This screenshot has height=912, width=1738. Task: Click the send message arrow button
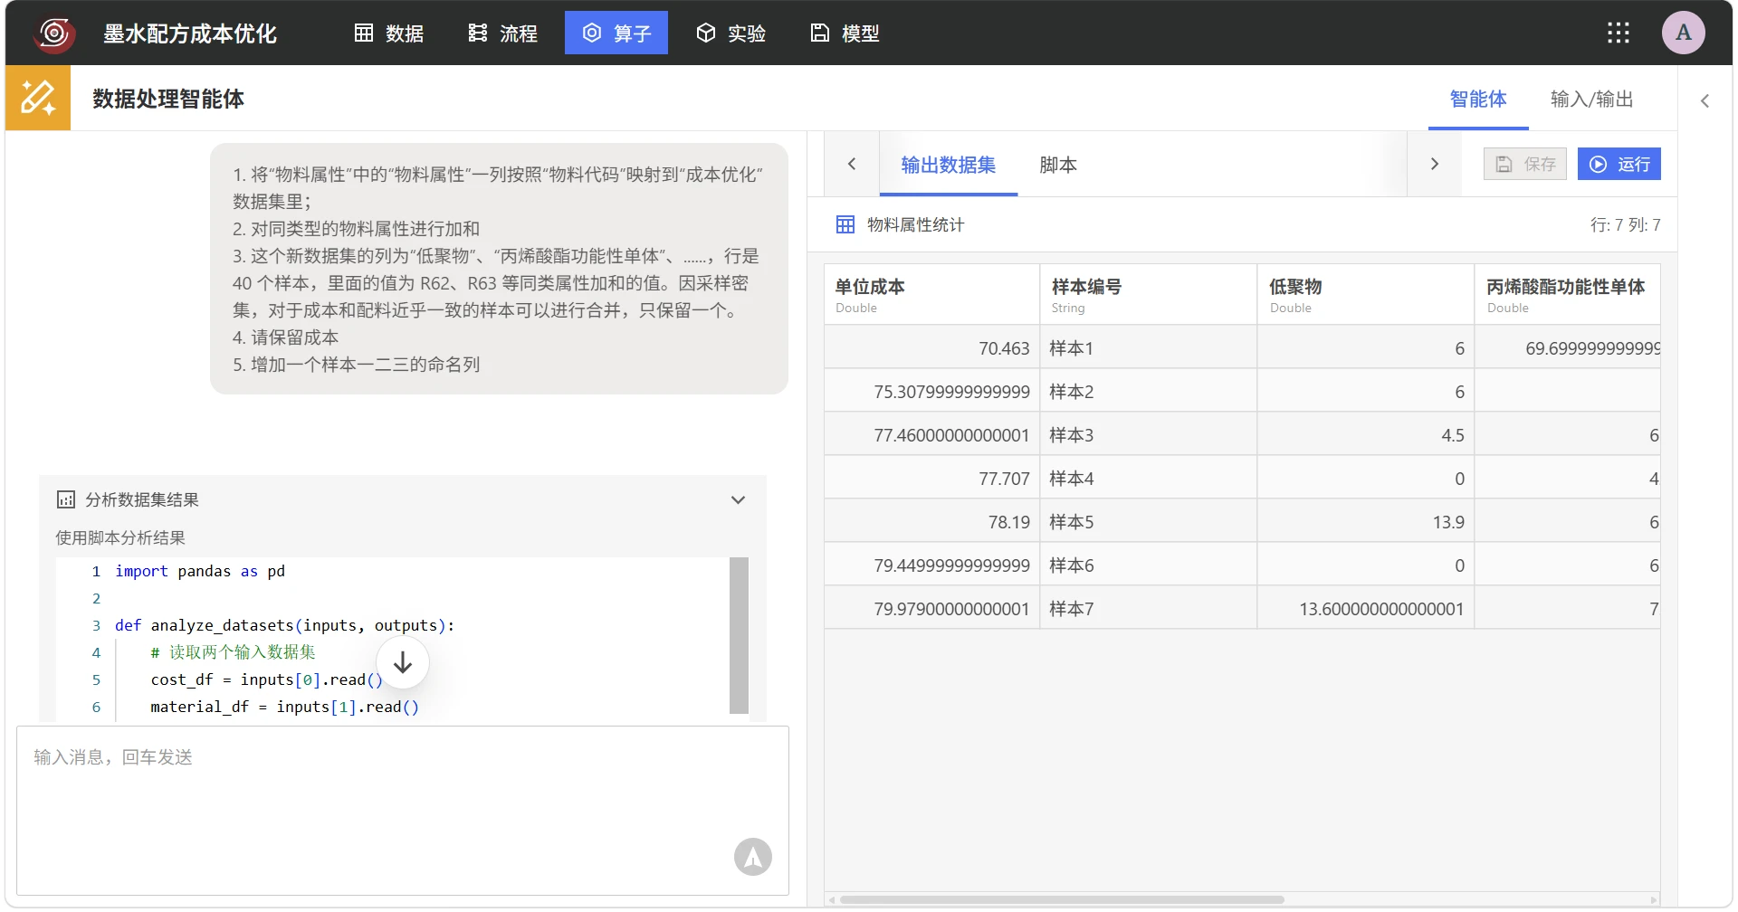click(753, 857)
